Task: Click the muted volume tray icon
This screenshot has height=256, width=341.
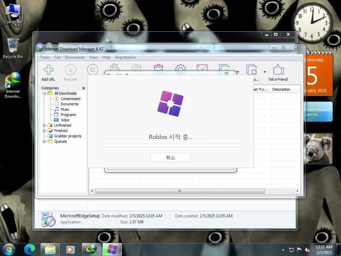Action: click(x=307, y=250)
